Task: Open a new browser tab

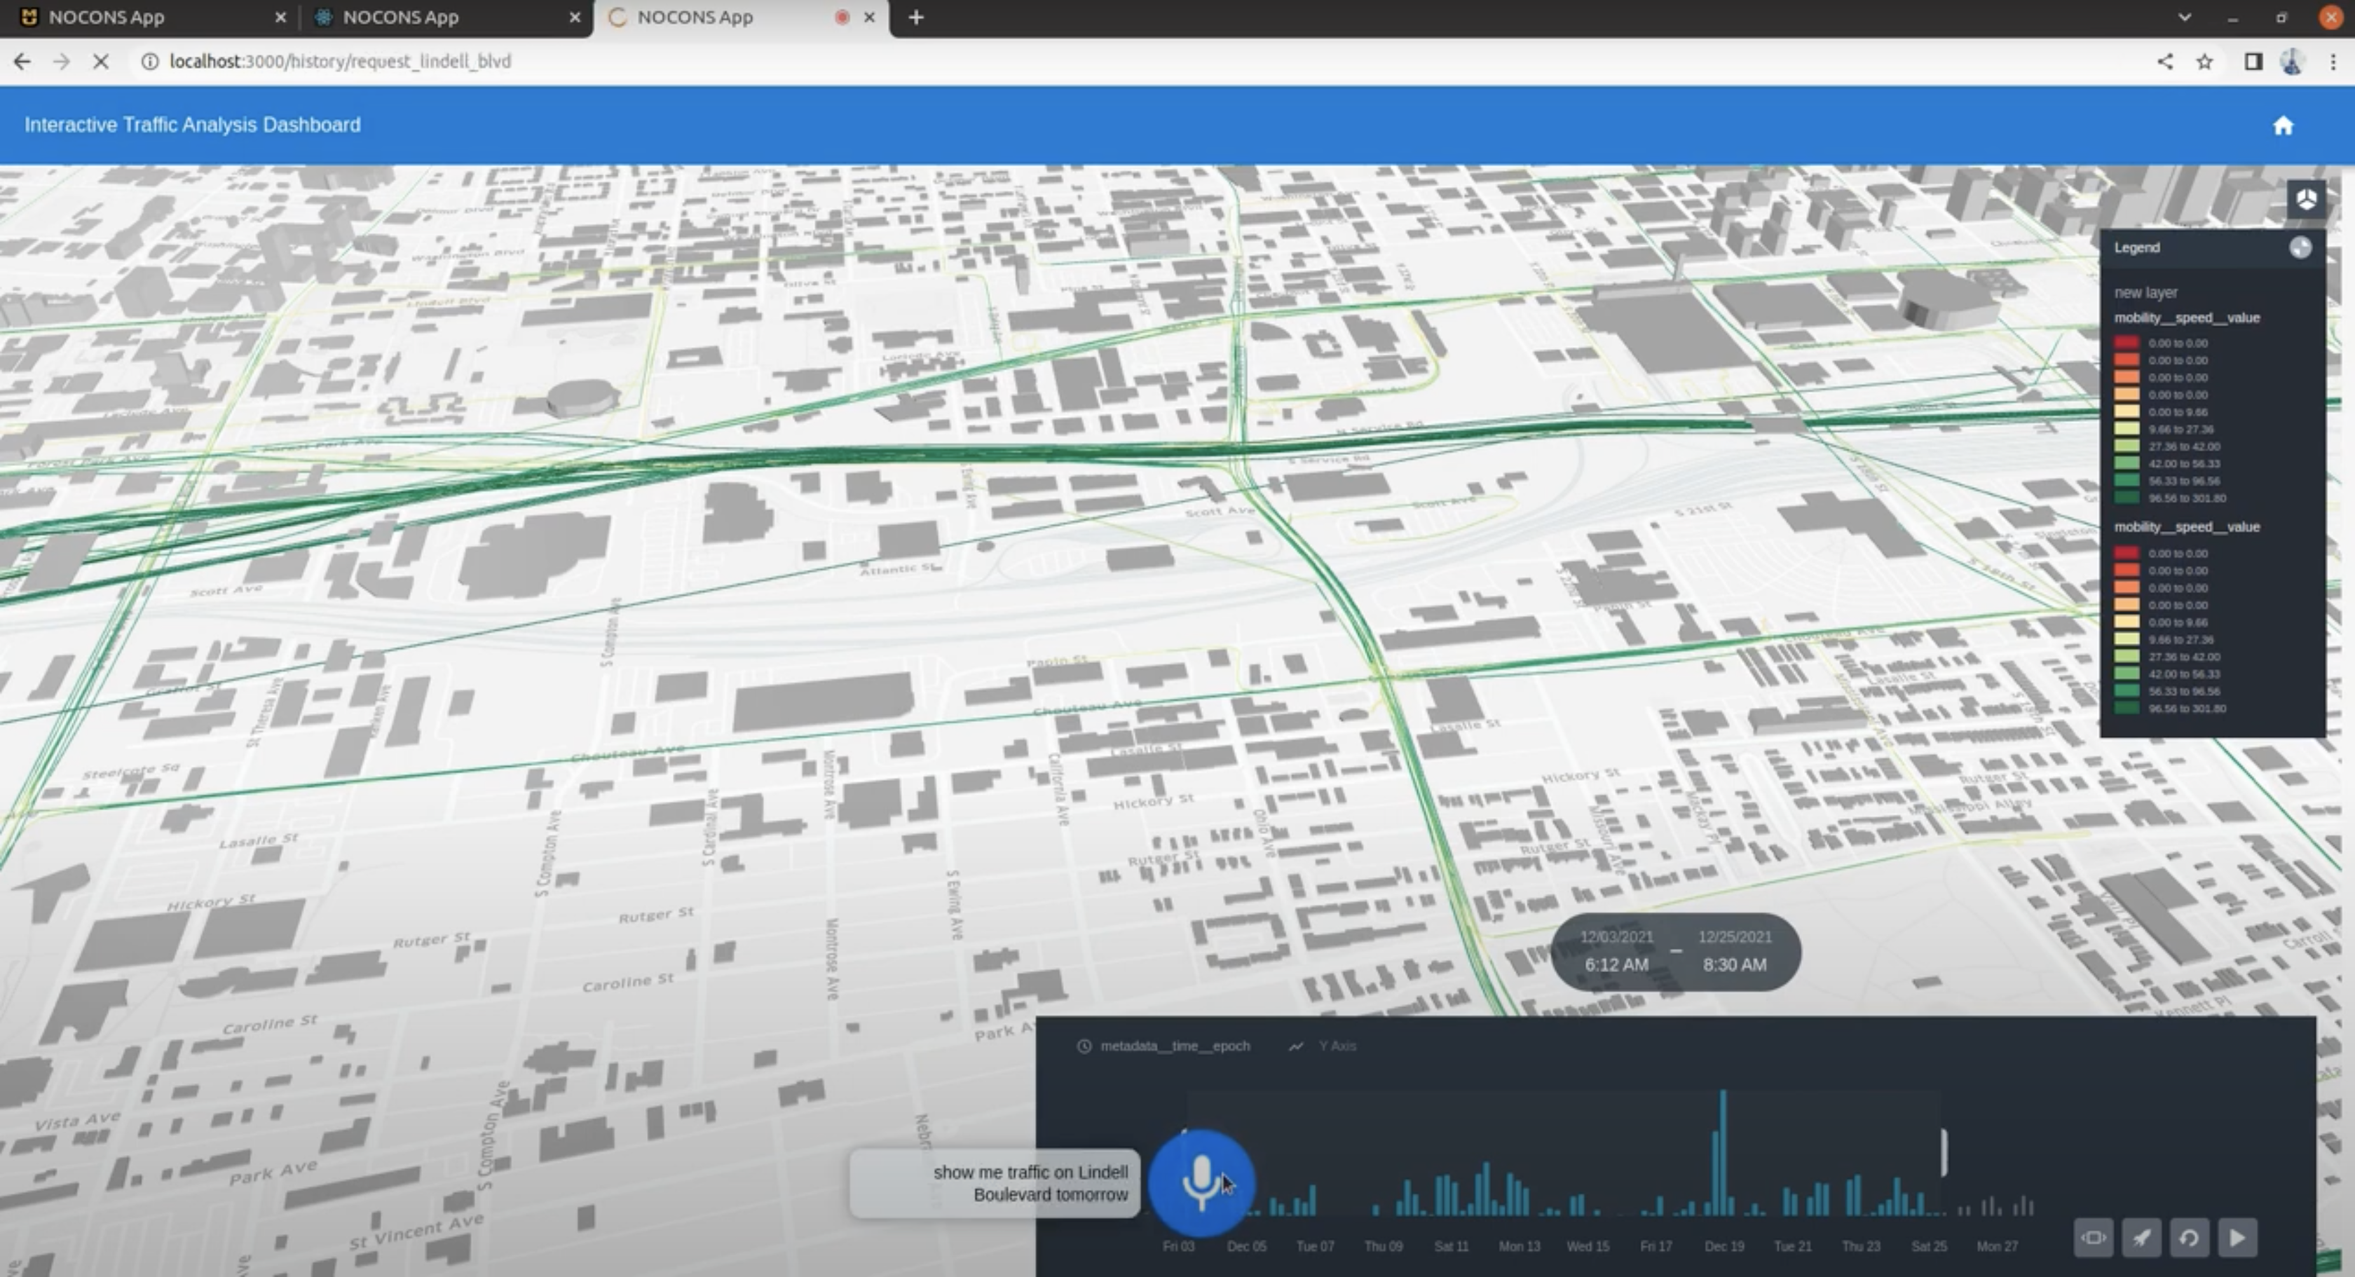Action: pyautogui.click(x=916, y=16)
